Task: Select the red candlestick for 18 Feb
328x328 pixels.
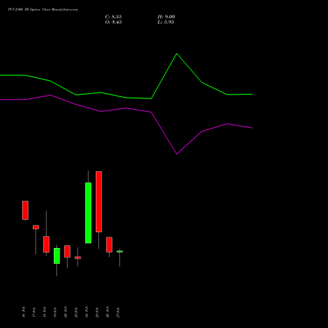Action: [47, 244]
